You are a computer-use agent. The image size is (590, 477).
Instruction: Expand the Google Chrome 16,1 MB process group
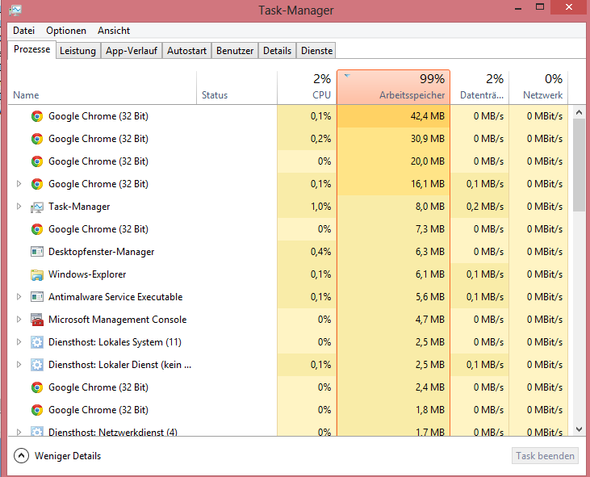(x=19, y=184)
